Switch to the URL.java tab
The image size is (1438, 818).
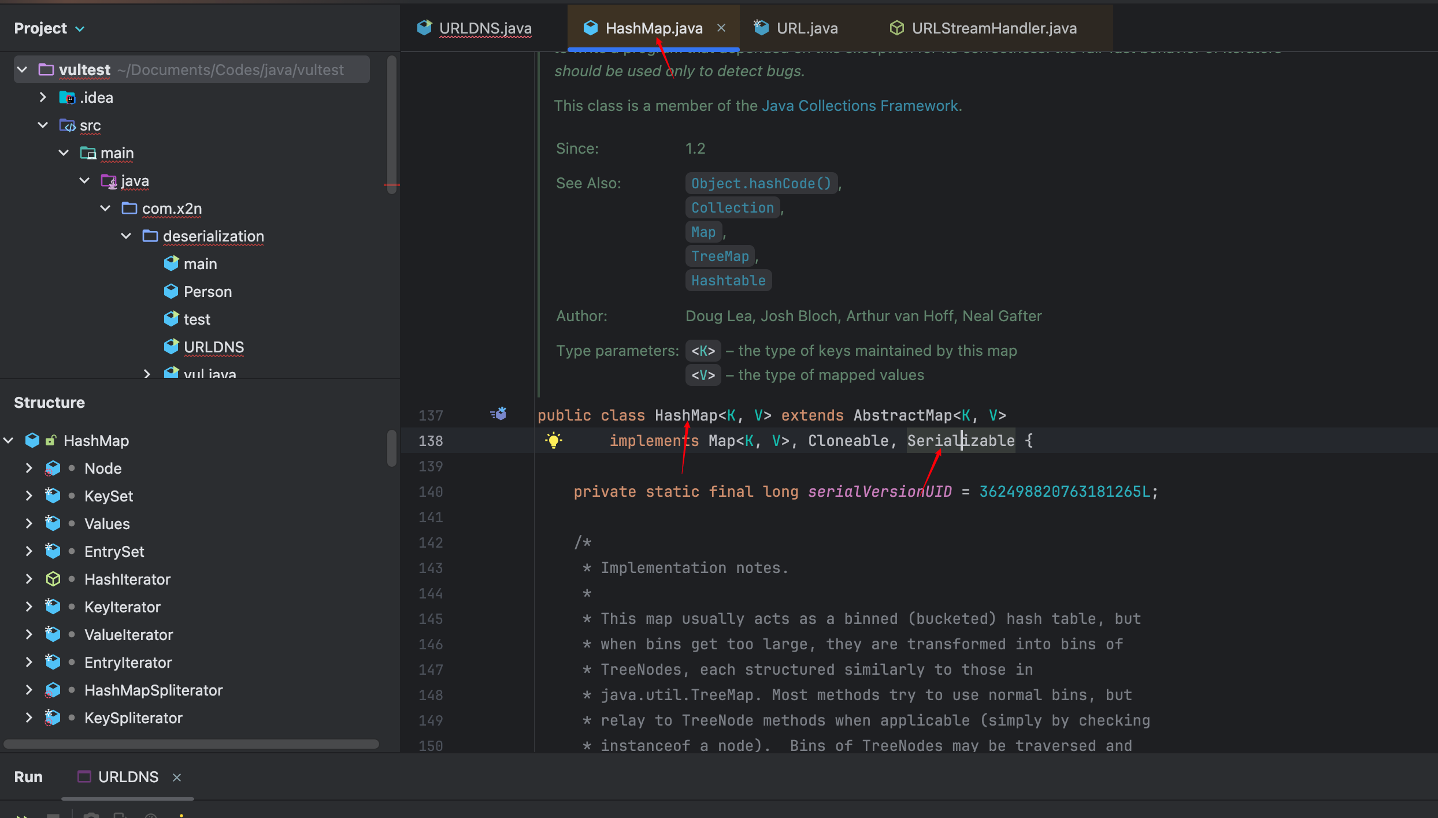(796, 28)
